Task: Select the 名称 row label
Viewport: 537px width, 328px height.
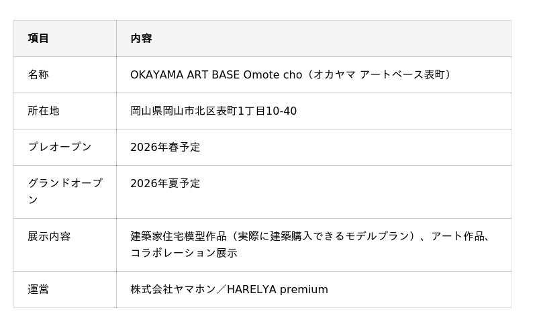Action: pyautogui.click(x=38, y=74)
